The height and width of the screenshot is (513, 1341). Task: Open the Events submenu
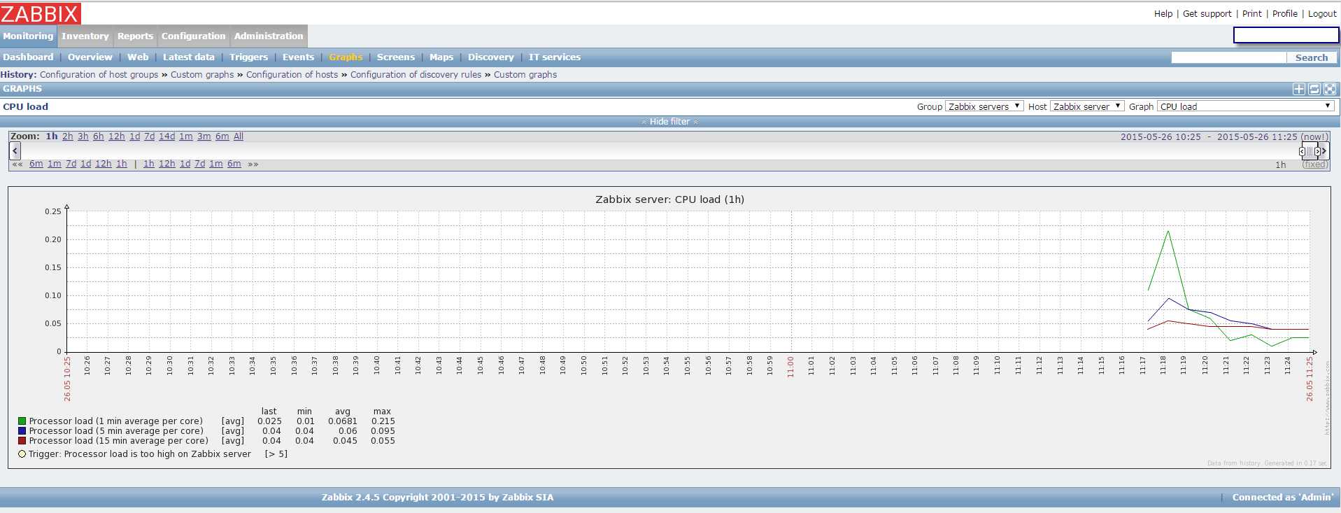point(298,57)
